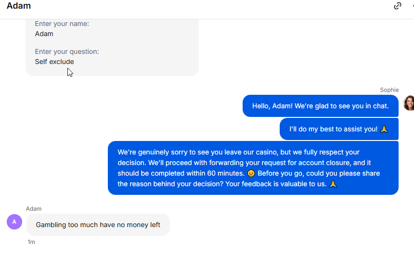Click Adam's purple "A" avatar

pos(14,222)
